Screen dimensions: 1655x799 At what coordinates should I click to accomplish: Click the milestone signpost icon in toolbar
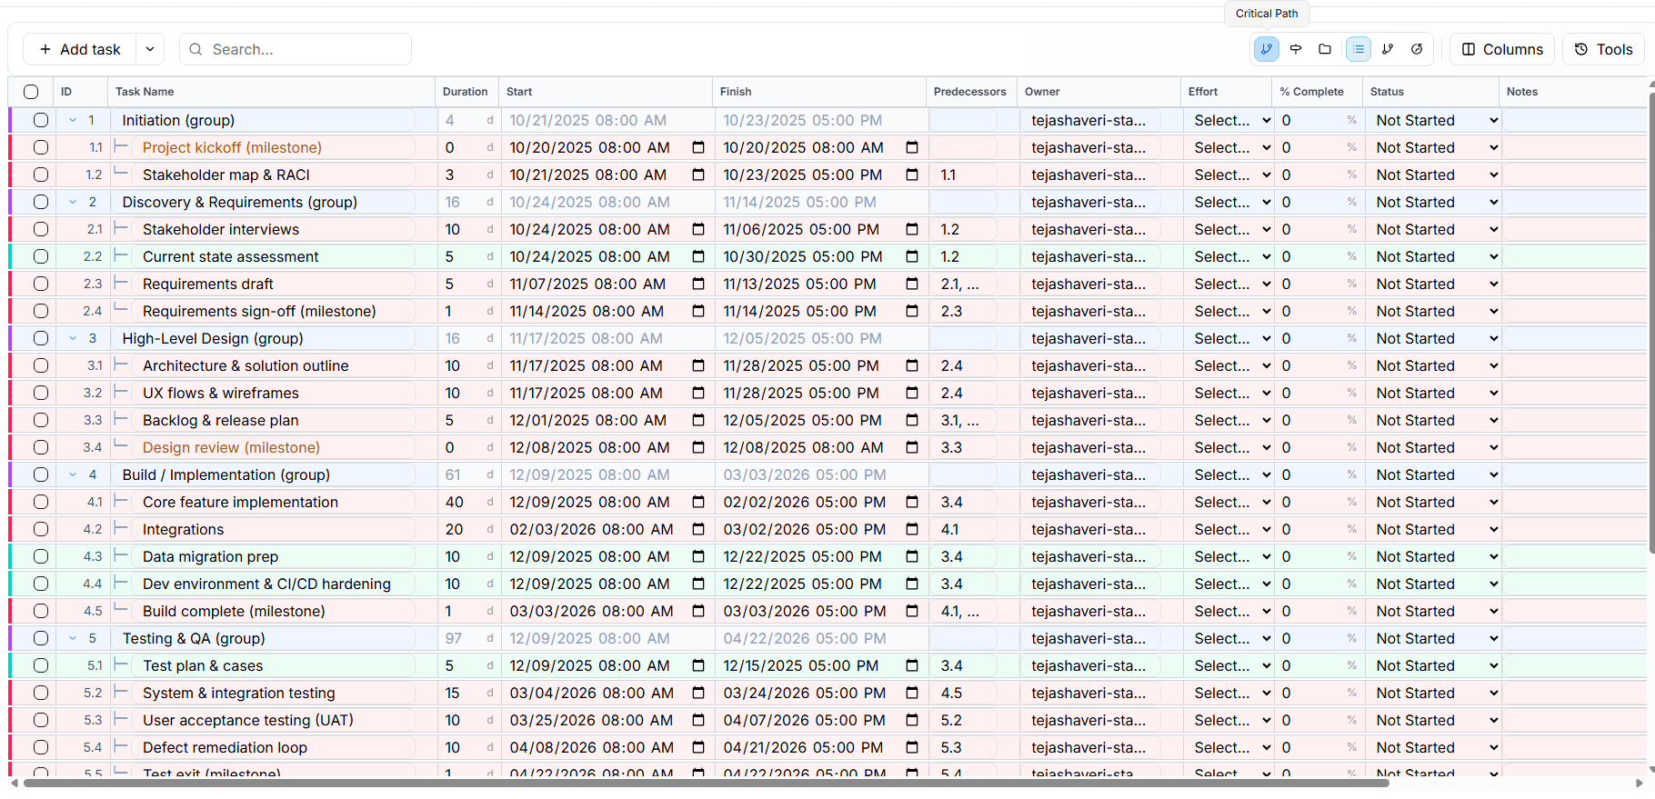click(x=1296, y=49)
